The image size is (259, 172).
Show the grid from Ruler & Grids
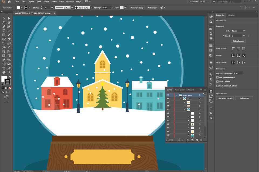[238, 49]
